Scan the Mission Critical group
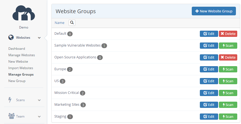The width and height of the screenshot is (241, 124). [228, 93]
